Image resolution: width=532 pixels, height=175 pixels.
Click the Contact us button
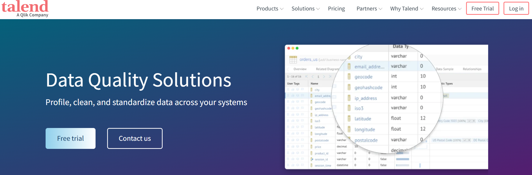[x=135, y=138]
